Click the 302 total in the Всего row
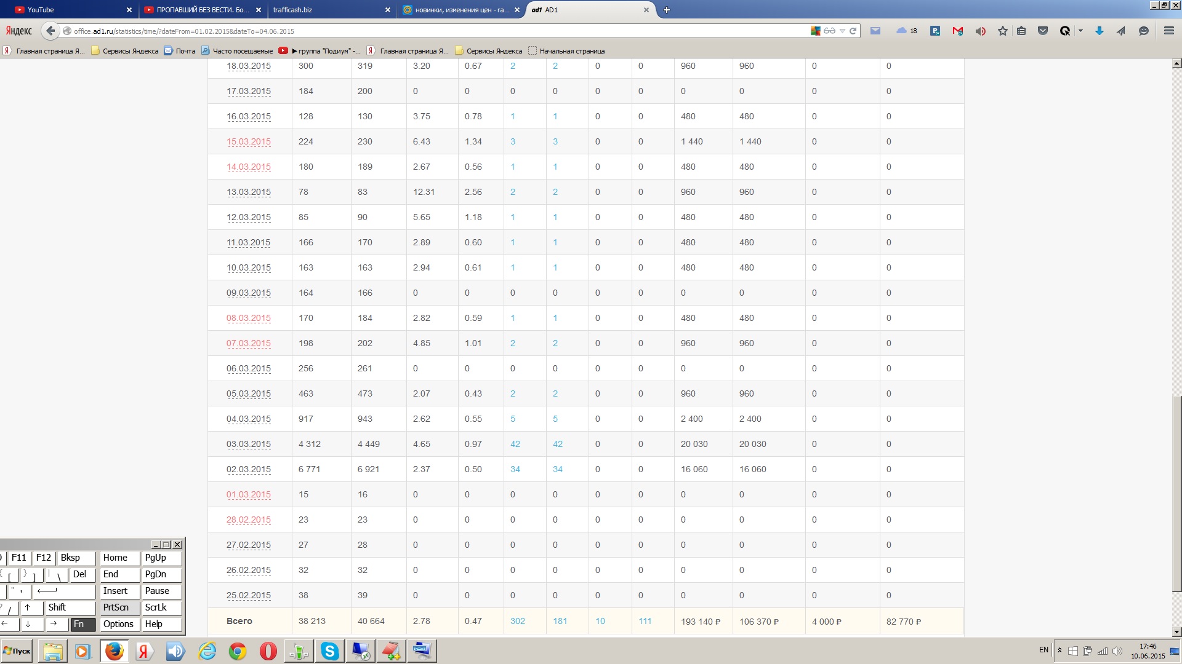Screen dimensions: 1182x664 [517, 621]
